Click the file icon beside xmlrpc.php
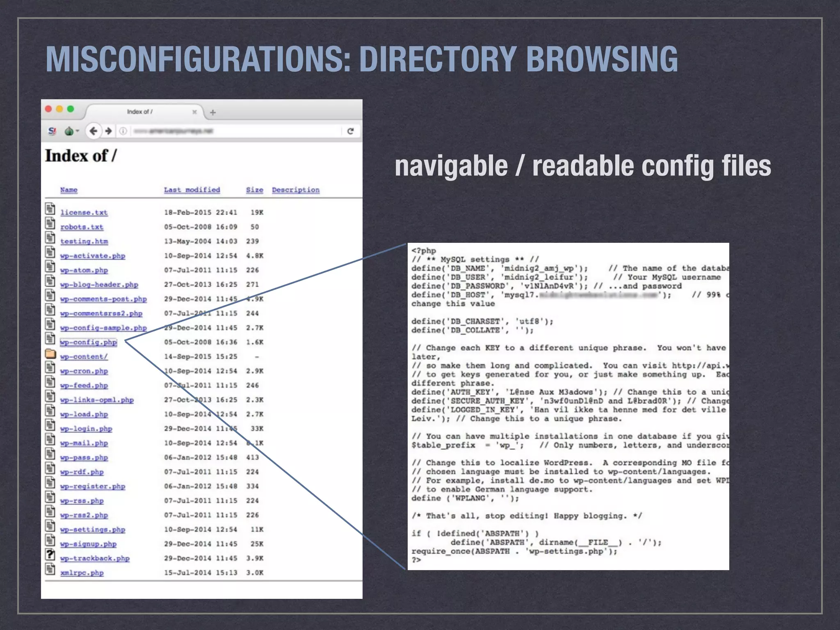The height and width of the screenshot is (630, 840). coord(50,569)
